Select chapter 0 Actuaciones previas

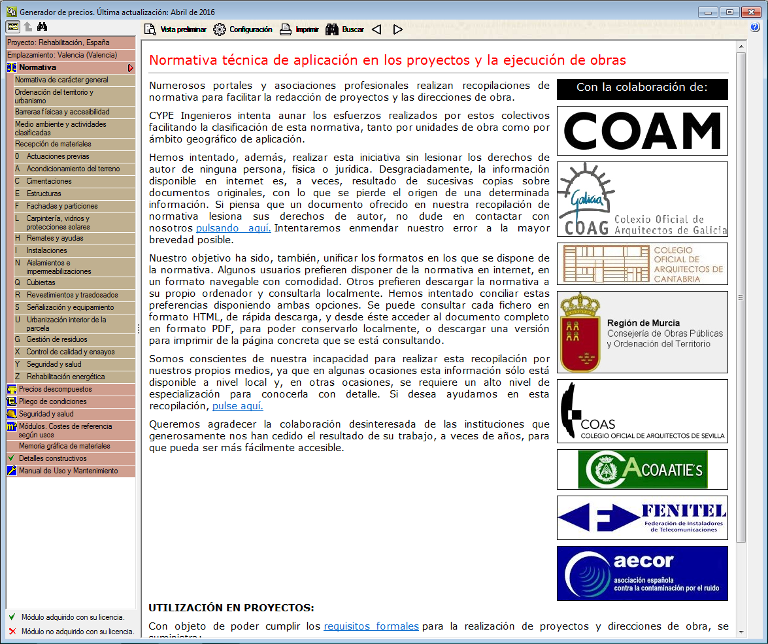(x=75, y=156)
